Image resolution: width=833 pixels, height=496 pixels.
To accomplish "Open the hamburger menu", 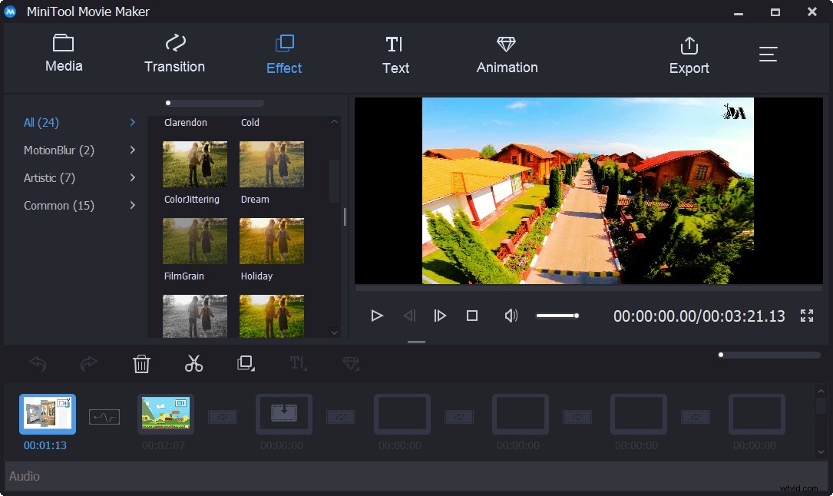I will (768, 54).
